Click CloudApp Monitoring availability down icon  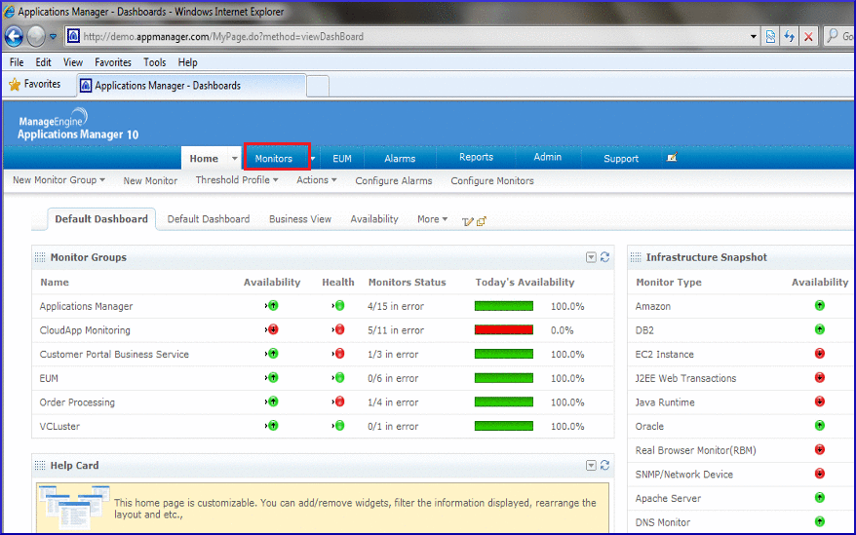click(x=272, y=329)
